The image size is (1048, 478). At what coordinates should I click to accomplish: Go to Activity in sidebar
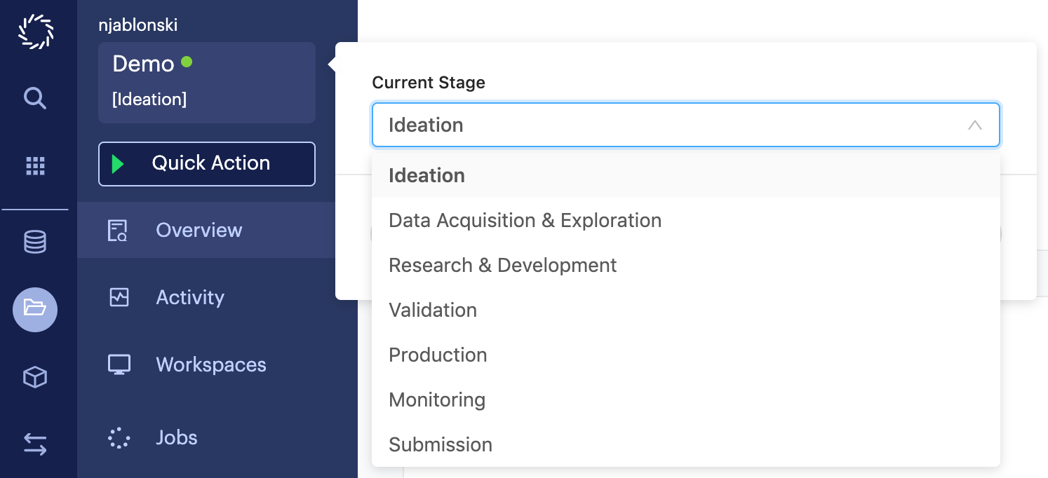(189, 297)
